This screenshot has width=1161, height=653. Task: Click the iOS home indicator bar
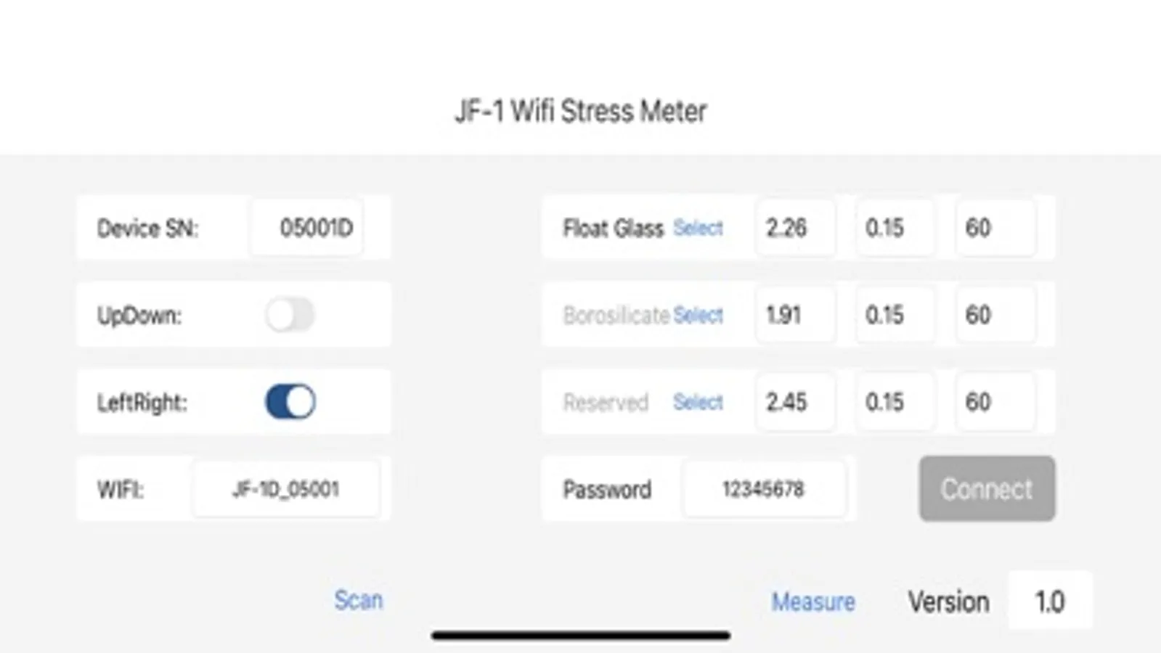pyautogui.click(x=580, y=636)
